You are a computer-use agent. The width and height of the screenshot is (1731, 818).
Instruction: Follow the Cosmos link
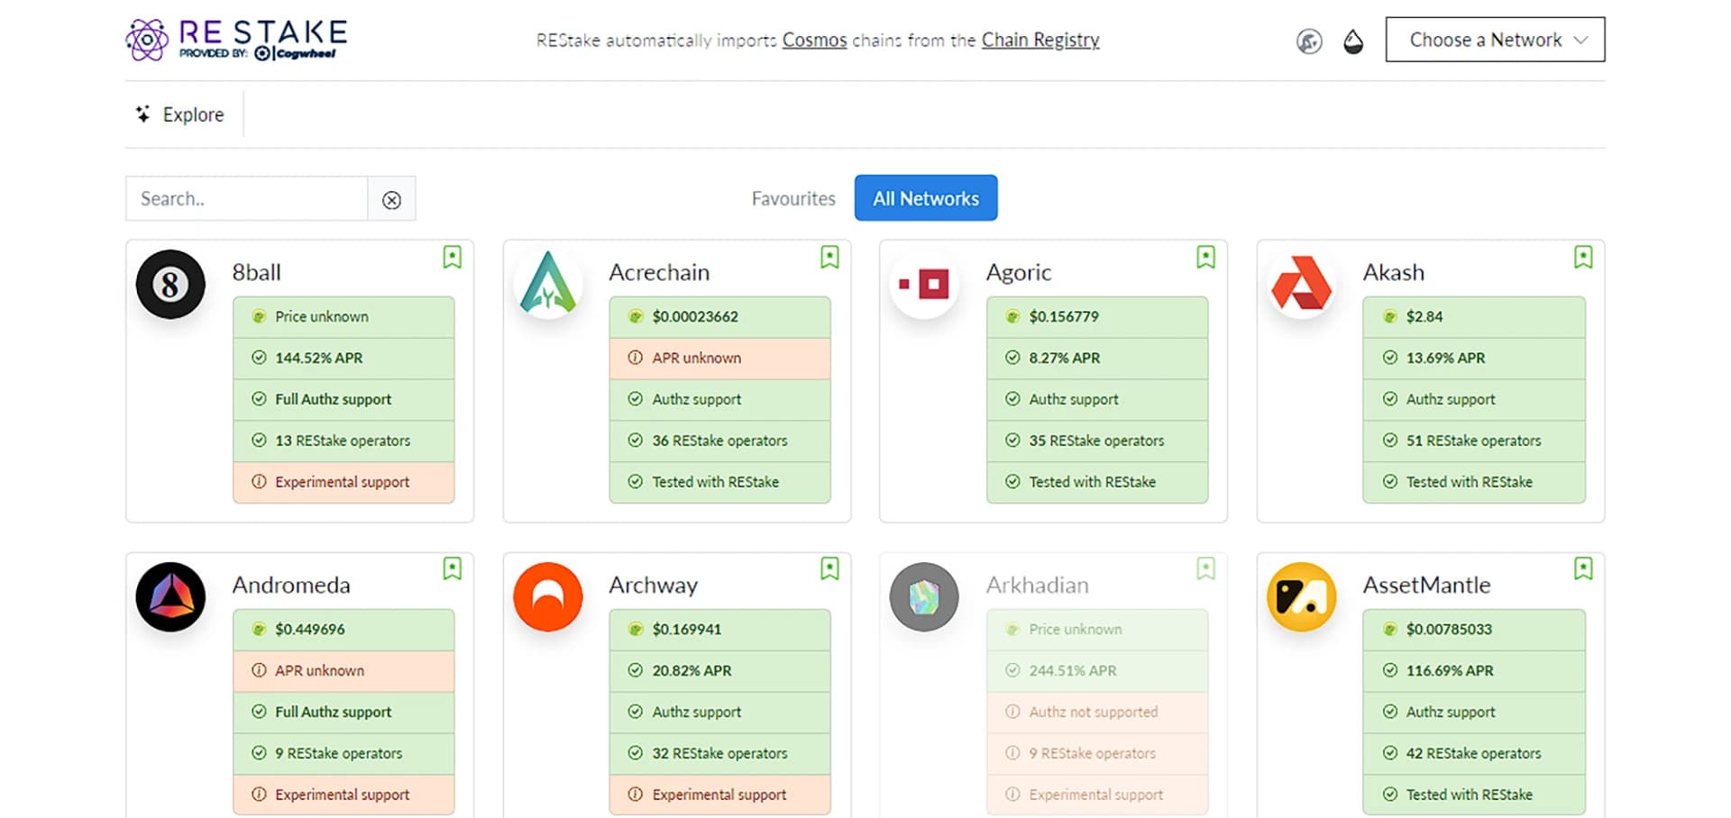[x=814, y=40]
